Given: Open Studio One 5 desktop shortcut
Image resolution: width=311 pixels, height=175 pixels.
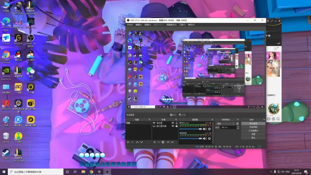Looking at the screenshot, I should click(x=31, y=24).
